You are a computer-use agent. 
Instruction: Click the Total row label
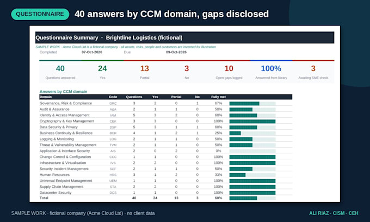pos(44,198)
